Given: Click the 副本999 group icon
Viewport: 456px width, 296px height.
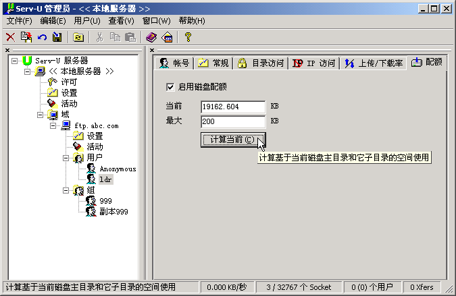Looking at the screenshot, I should [x=91, y=211].
